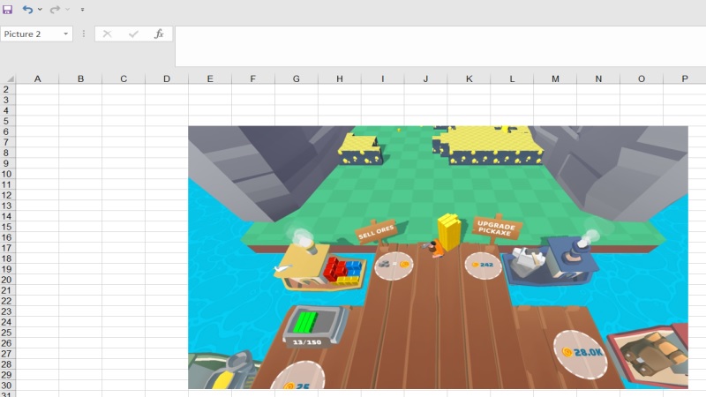Click the blue blacksmith boat
This screenshot has height=397, width=706.
pos(550,261)
